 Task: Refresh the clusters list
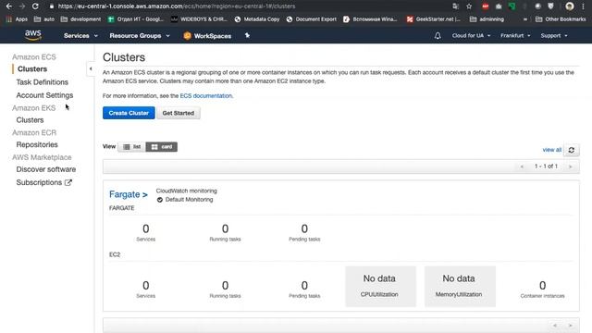pyautogui.click(x=572, y=150)
